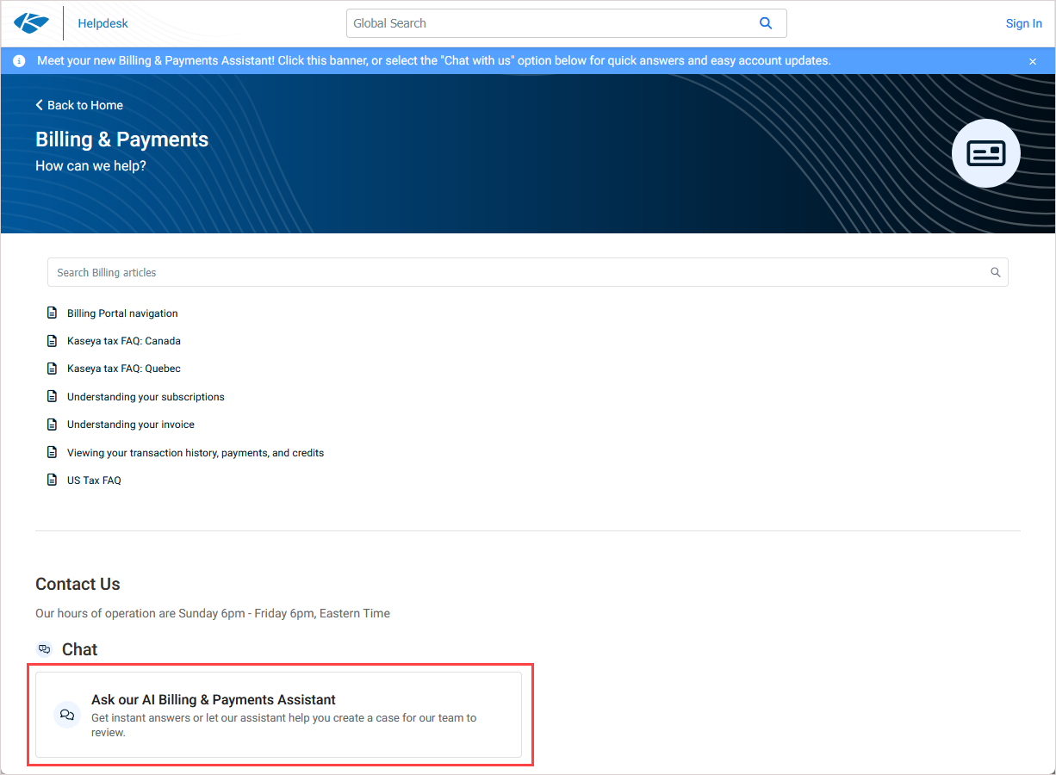1056x775 pixels.
Task: Open the Kaseya tax FAQ: Canada article
Action: pyautogui.click(x=124, y=341)
